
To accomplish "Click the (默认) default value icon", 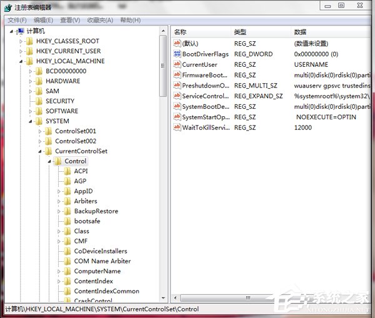I will point(177,43).
